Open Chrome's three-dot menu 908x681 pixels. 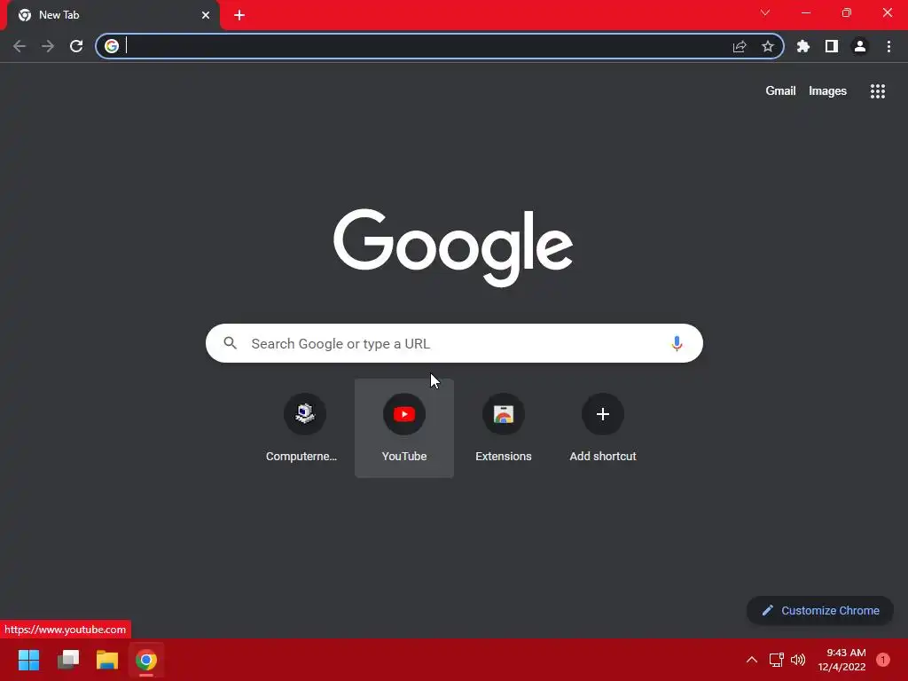(x=888, y=46)
